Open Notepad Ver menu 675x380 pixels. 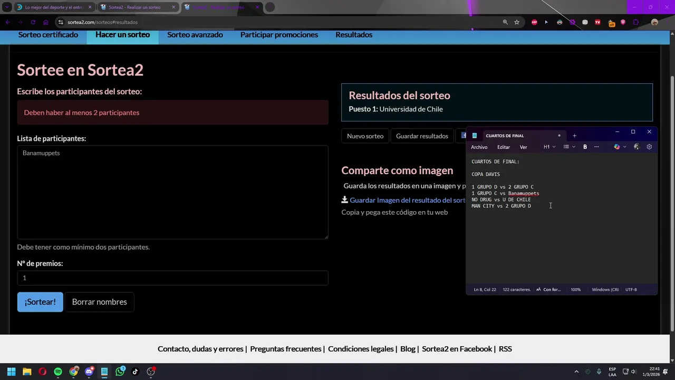click(x=523, y=147)
